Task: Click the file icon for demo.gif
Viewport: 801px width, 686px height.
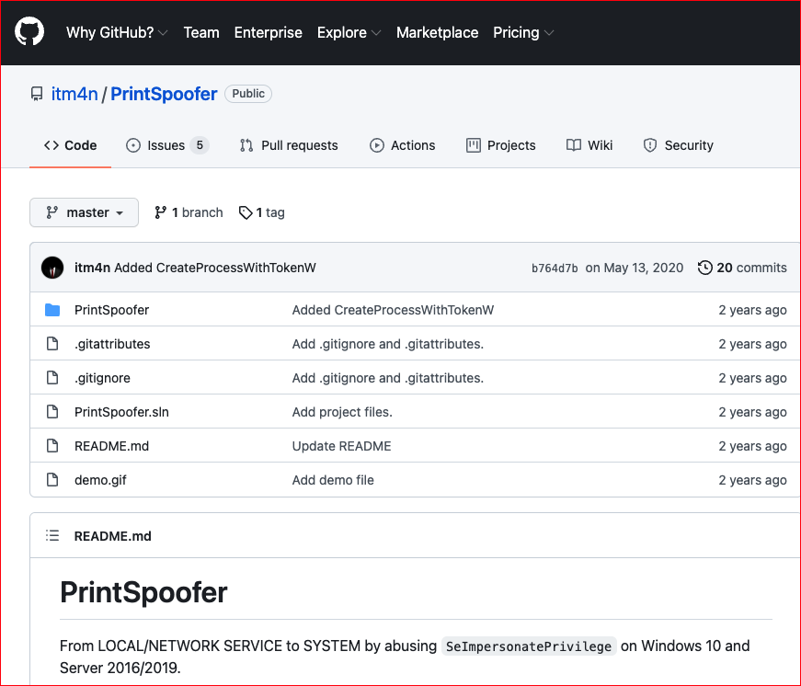Action: [x=52, y=480]
